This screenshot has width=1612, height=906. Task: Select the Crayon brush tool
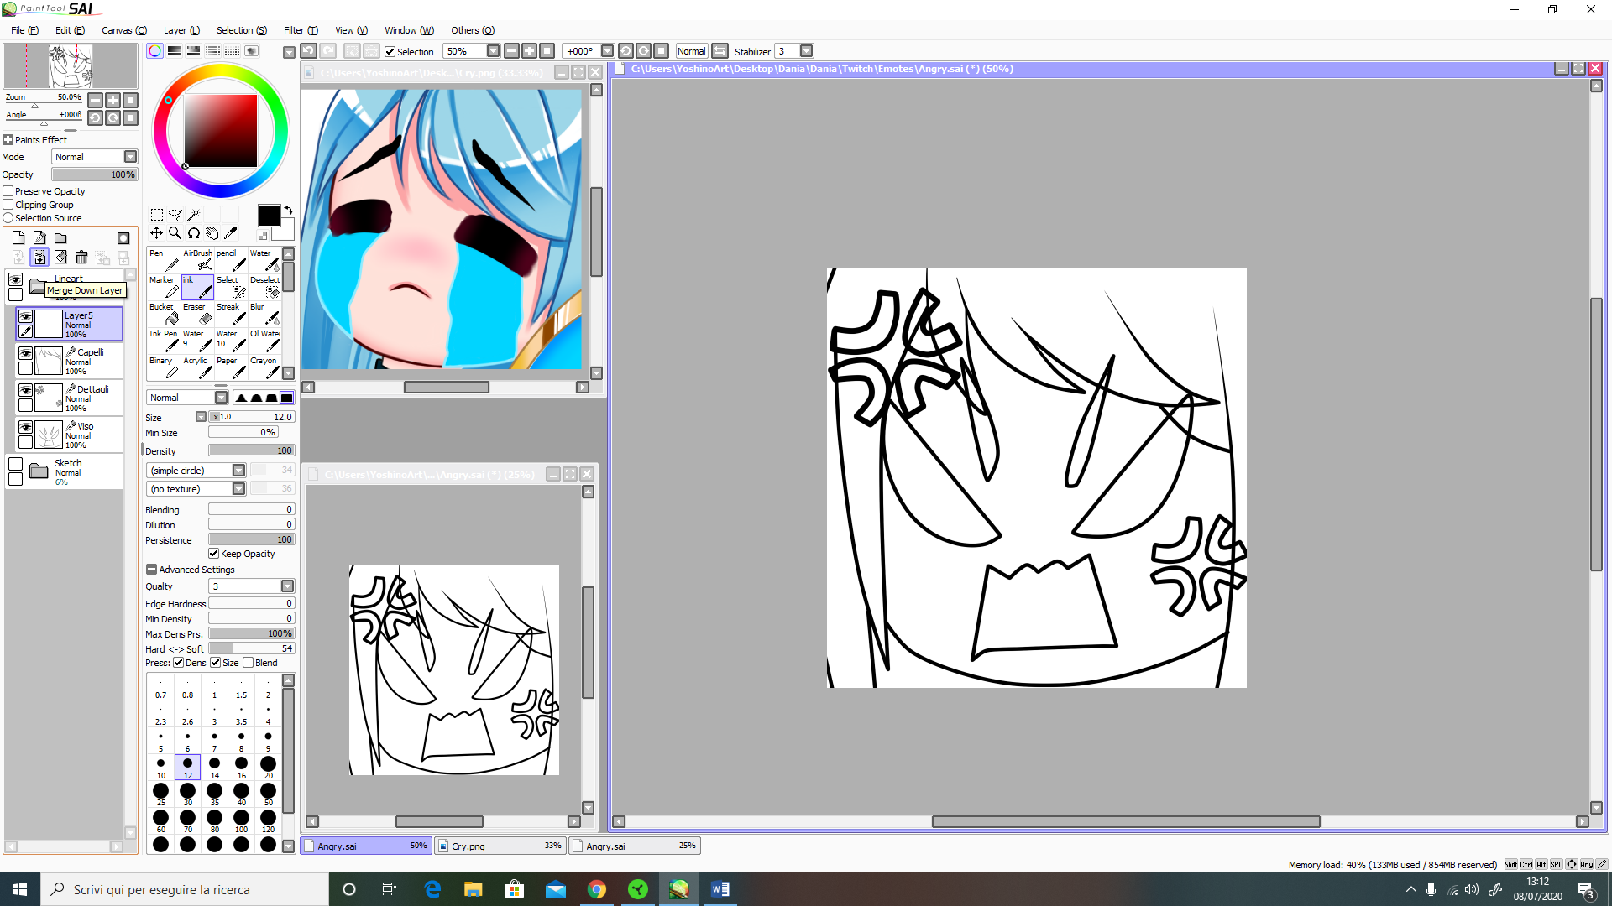click(264, 367)
